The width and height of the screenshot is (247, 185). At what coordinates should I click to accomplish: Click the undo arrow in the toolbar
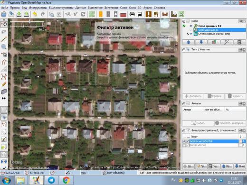coord(35,14)
